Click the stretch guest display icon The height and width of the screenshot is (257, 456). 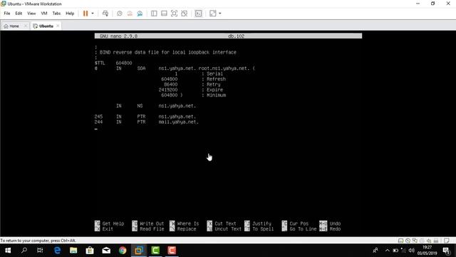(x=213, y=14)
